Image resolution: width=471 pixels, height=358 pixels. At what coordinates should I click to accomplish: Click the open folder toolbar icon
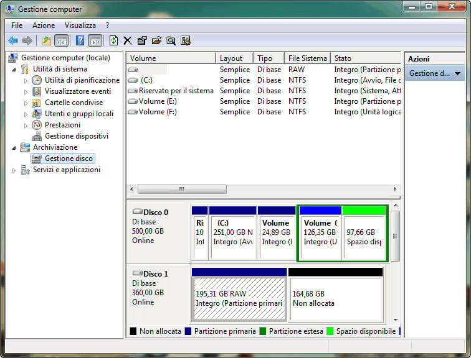coord(156,40)
